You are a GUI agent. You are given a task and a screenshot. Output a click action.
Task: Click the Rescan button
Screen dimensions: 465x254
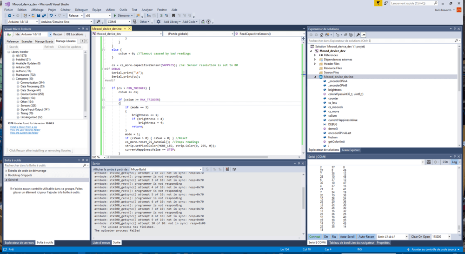tap(58, 34)
